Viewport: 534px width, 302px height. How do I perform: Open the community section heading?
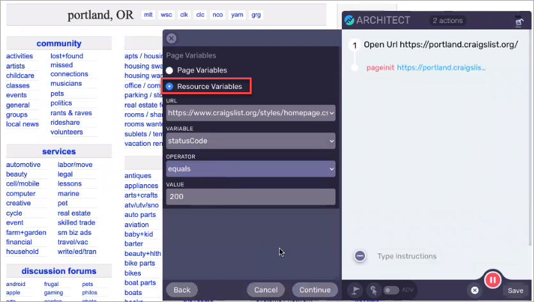(x=59, y=44)
